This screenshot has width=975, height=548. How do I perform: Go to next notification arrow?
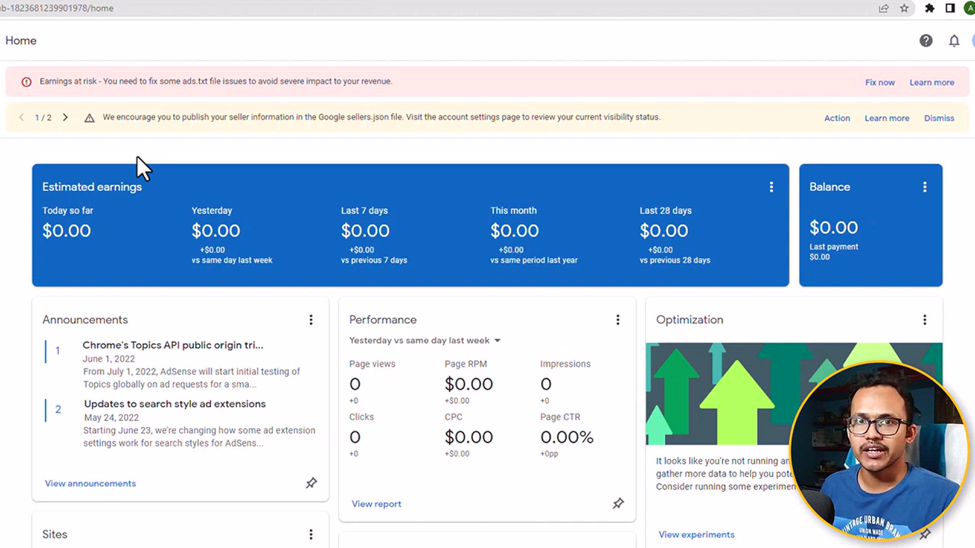point(65,117)
